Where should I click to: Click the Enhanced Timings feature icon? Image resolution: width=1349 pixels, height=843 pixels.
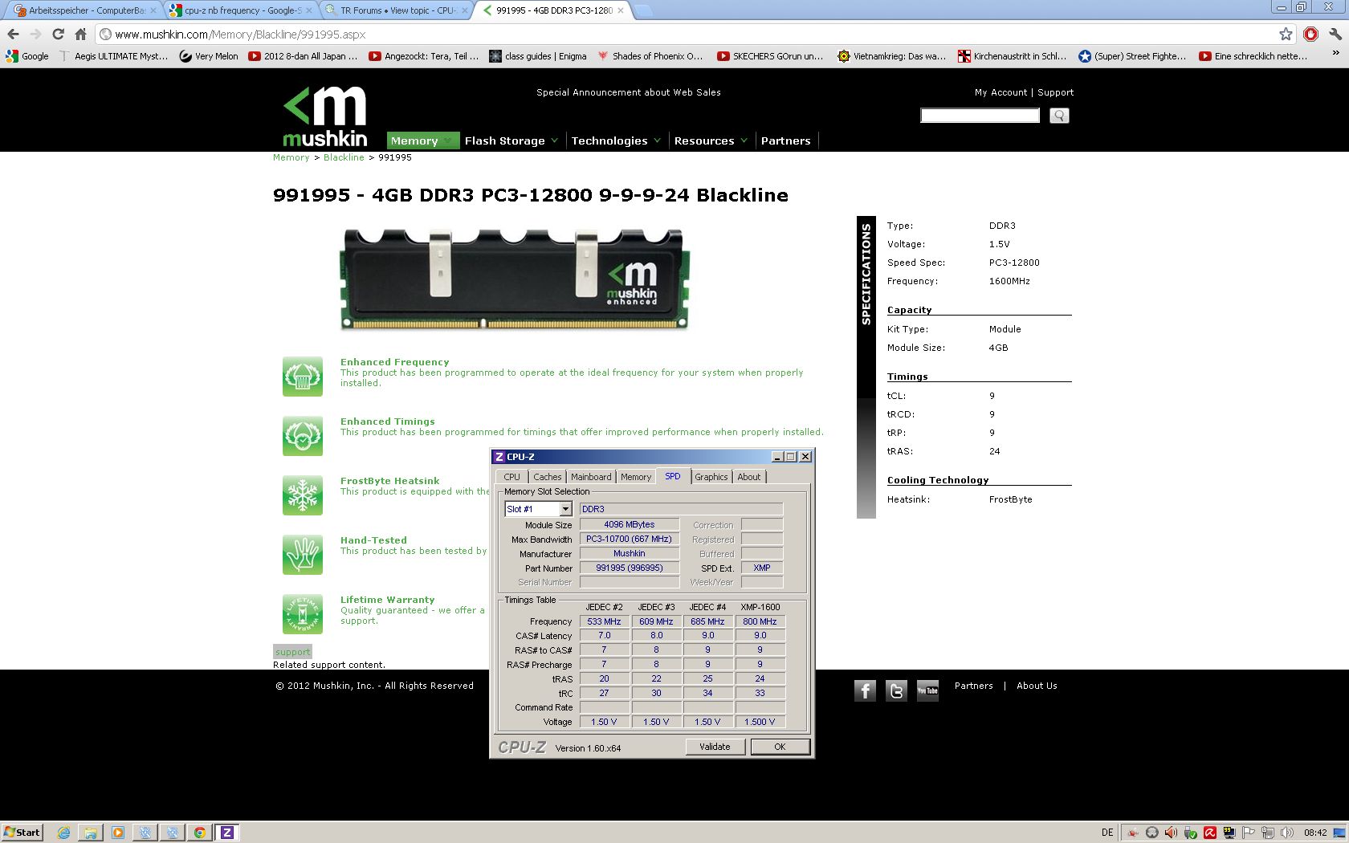[303, 436]
